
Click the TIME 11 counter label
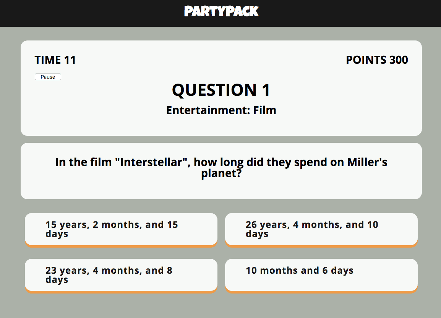55,60
